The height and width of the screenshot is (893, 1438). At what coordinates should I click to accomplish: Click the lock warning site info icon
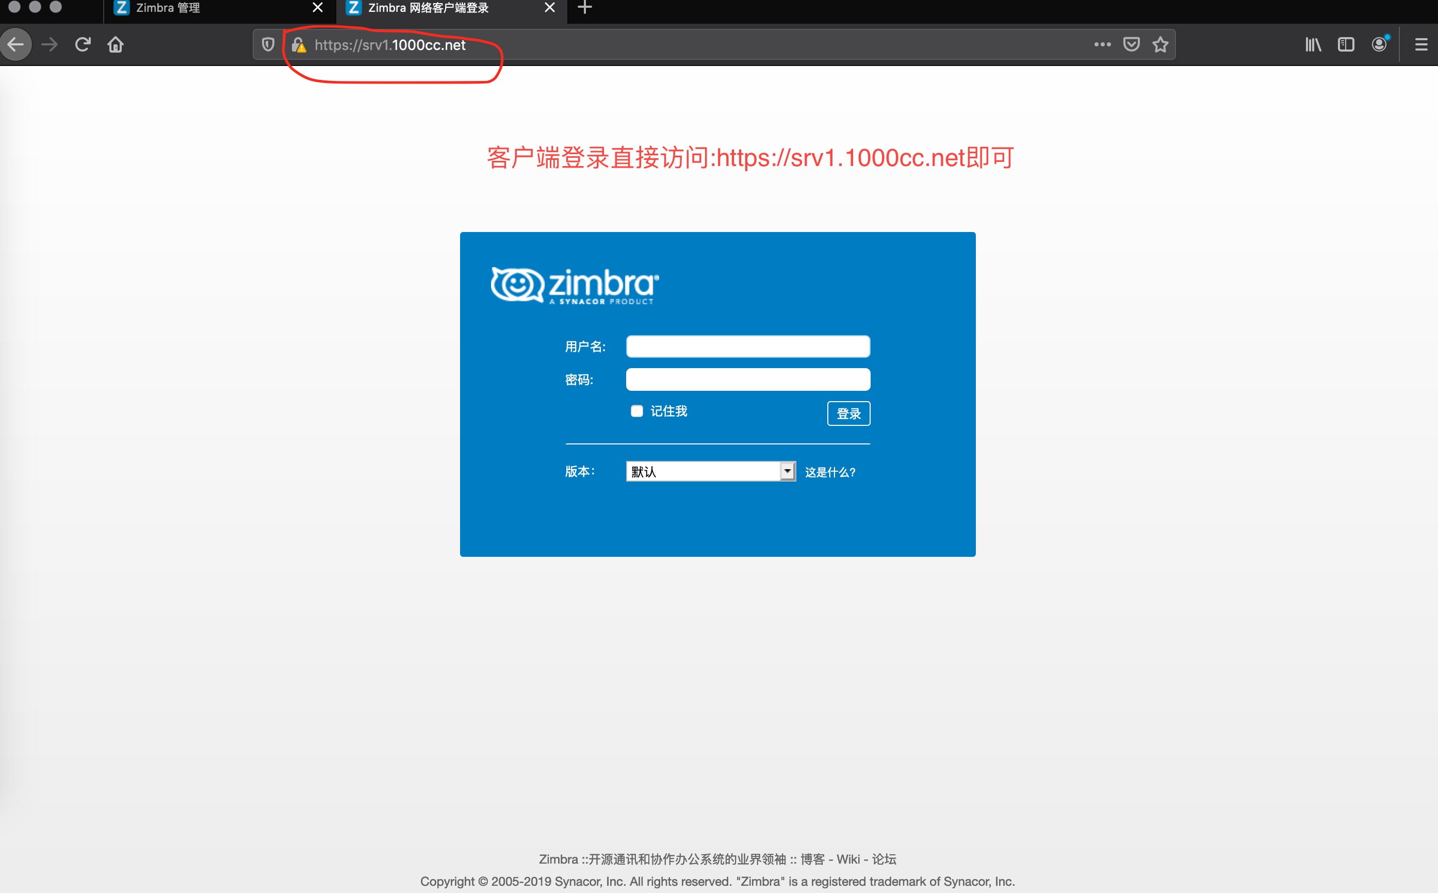(299, 45)
